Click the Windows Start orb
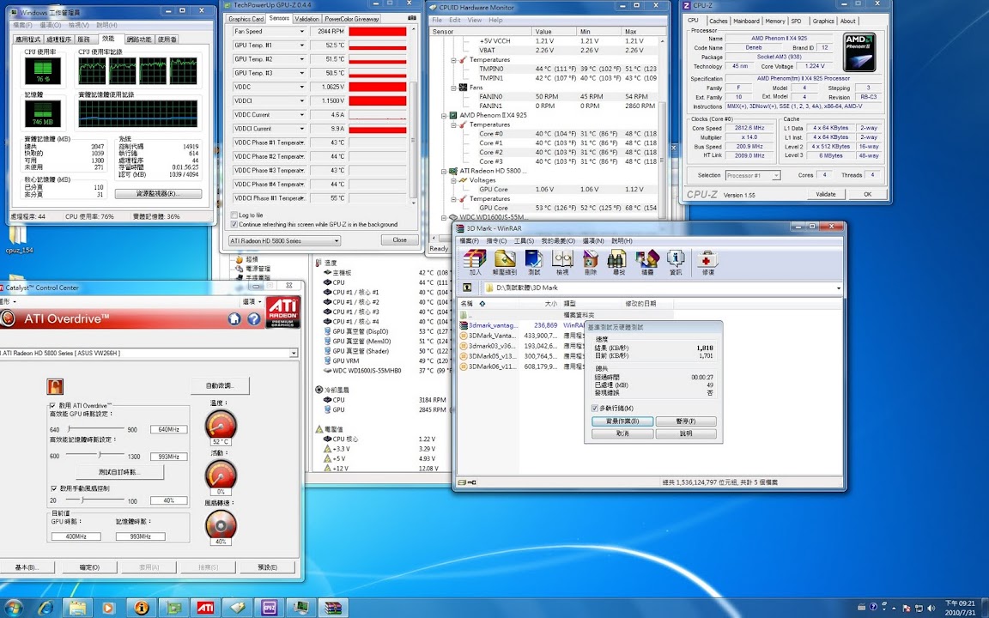Viewport: 989px width, 618px height. tap(12, 608)
